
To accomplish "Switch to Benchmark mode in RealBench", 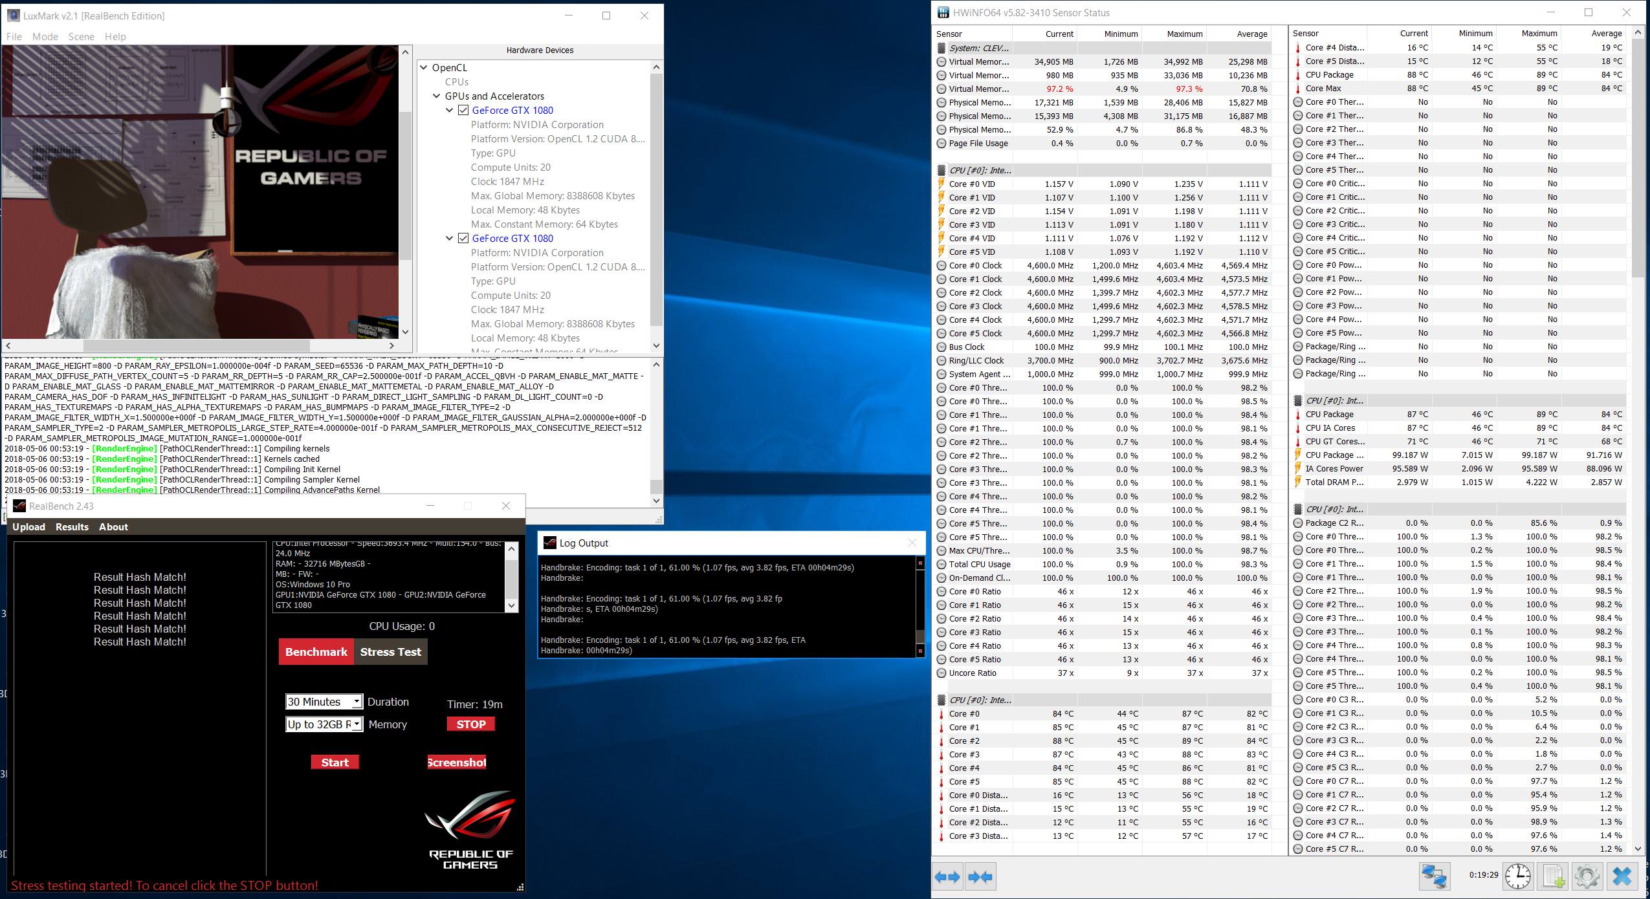I will (316, 651).
